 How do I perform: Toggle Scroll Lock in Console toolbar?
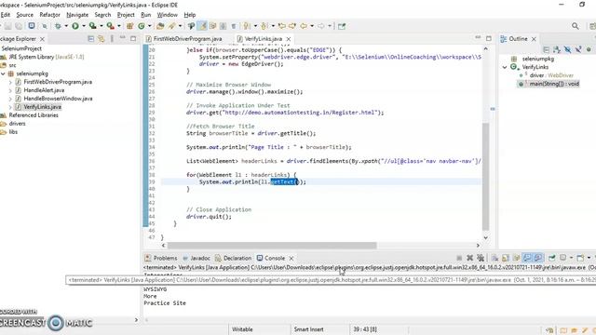(505, 258)
